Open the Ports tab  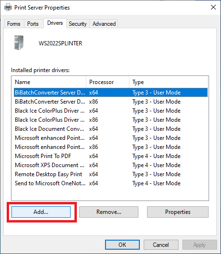[x=33, y=24]
